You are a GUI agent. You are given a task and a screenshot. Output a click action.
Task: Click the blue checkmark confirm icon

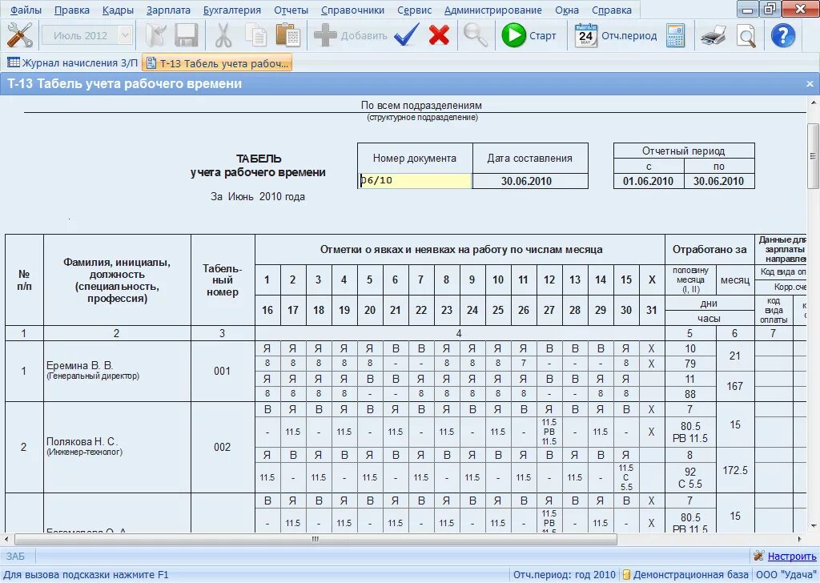(x=406, y=35)
